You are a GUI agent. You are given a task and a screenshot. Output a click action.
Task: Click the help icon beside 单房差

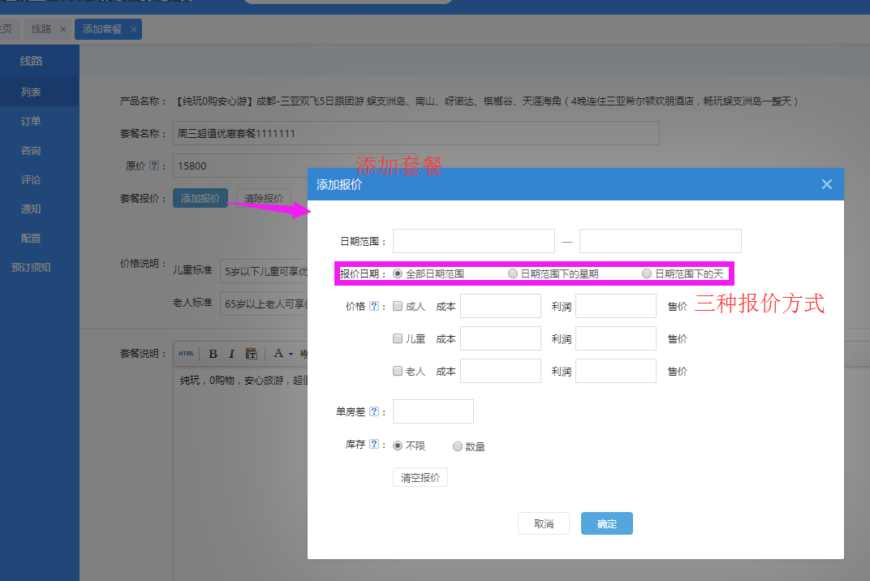coord(374,411)
